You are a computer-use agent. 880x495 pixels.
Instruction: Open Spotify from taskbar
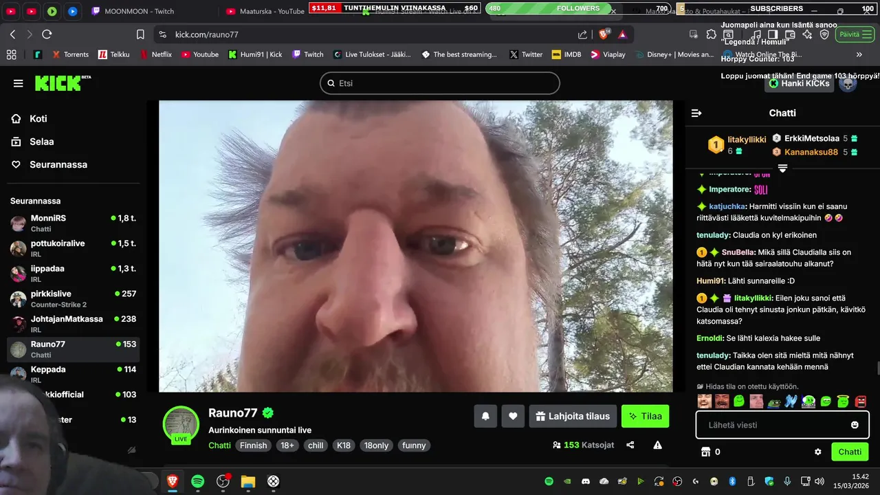pyautogui.click(x=197, y=481)
